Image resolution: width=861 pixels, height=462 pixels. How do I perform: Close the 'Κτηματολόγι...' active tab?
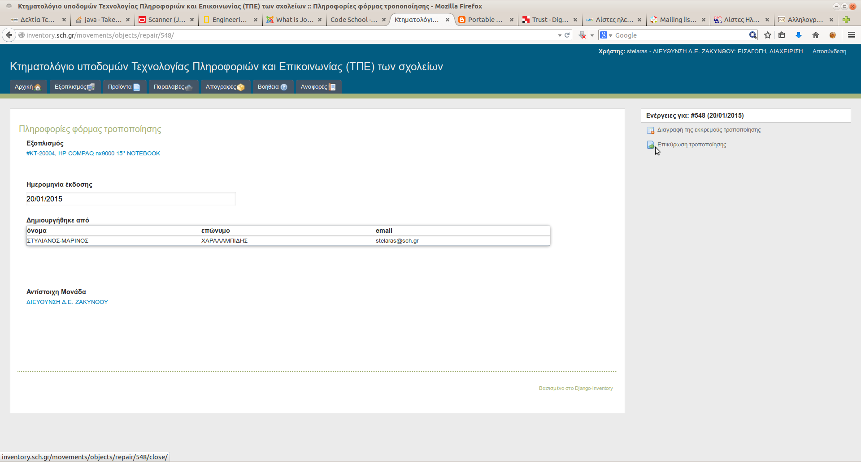click(x=448, y=20)
